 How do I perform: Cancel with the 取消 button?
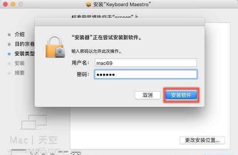pos(147,95)
